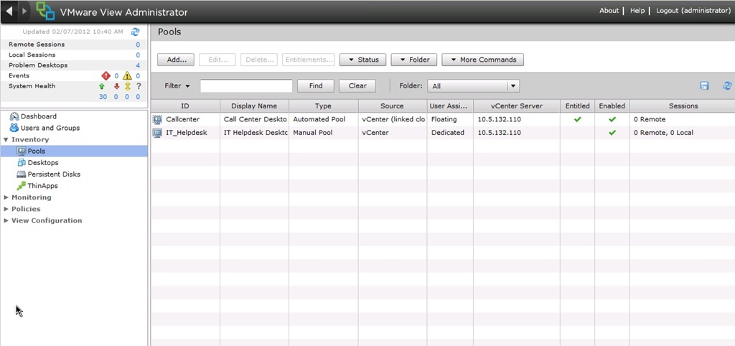Open the Folder filter combo box
Screen dimensions: 735x346
(472, 86)
